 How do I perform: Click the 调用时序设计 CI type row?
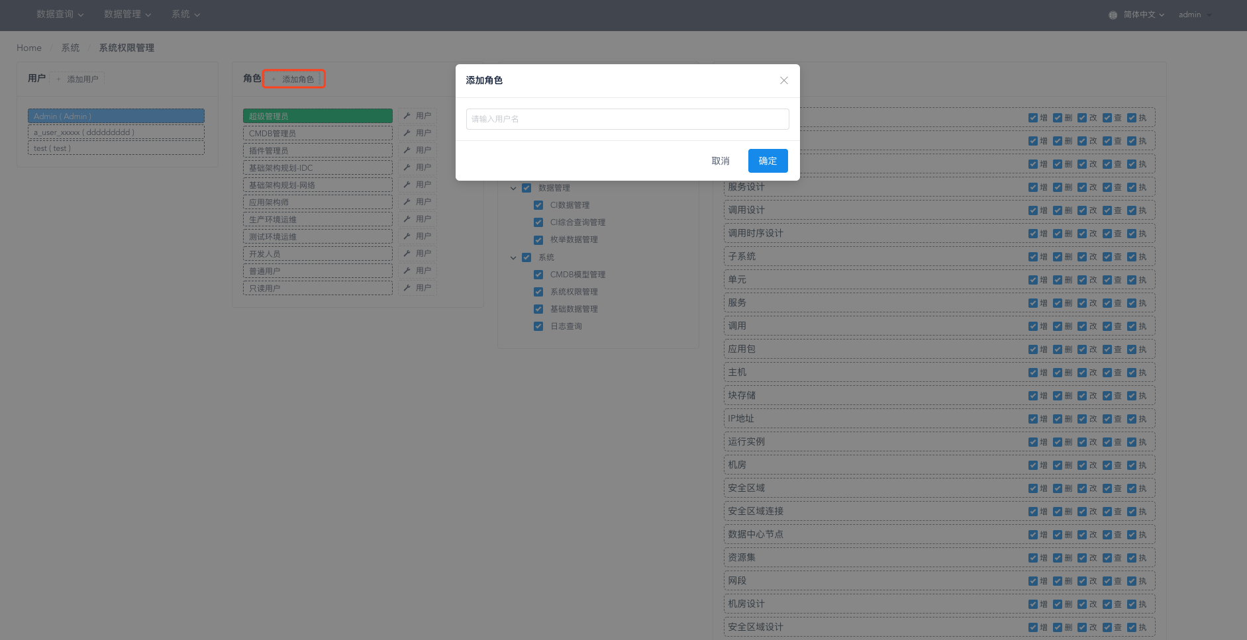tap(940, 234)
